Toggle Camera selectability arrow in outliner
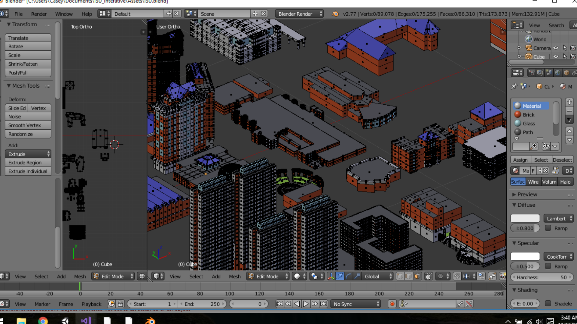This screenshot has width=577, height=324. point(565,48)
